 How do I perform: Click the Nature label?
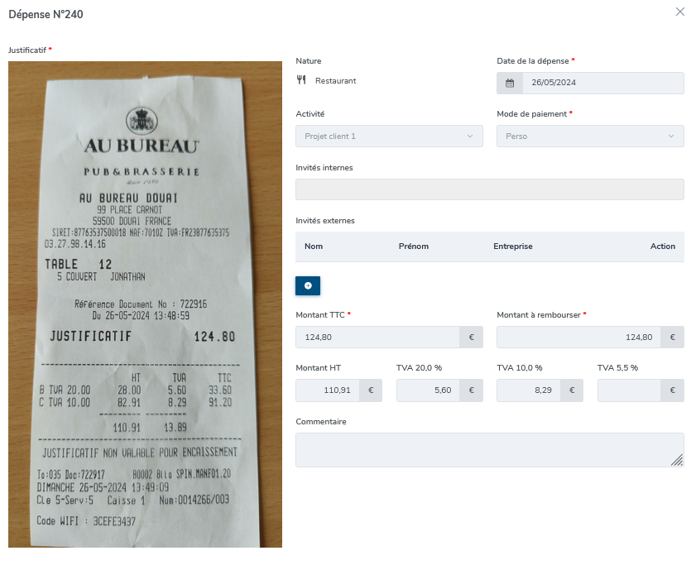309,60
